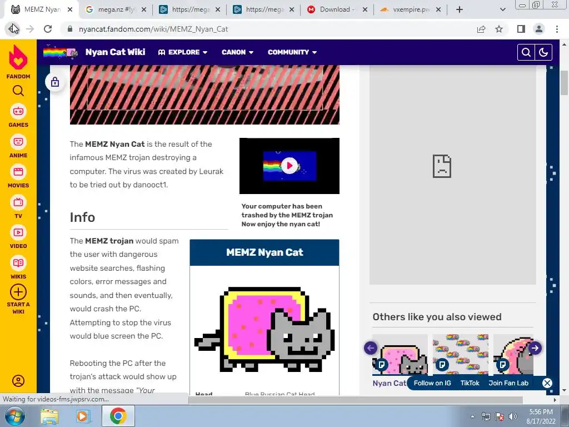Close the MEMZ Nyan tab

70,9
